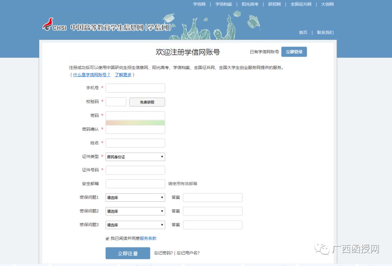Click the 立即登录 button
The image size is (392, 266).
(x=294, y=52)
